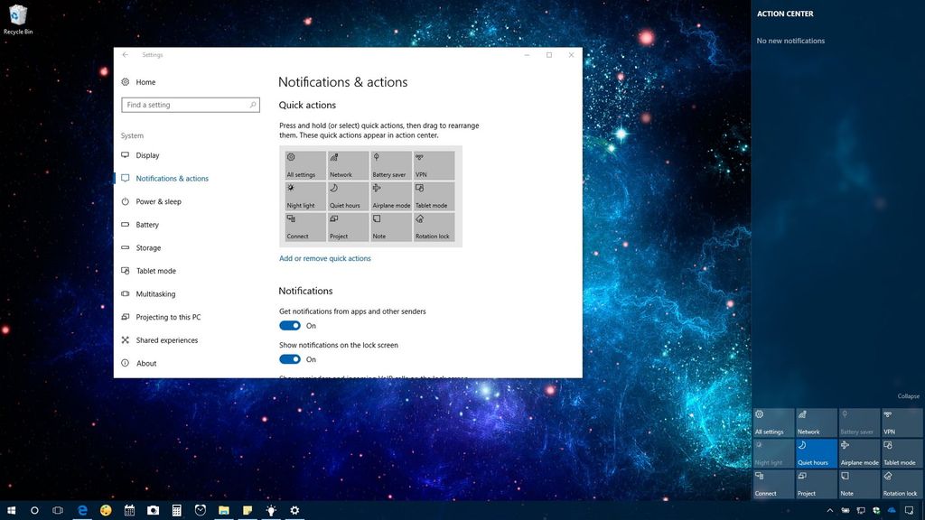Go to Settings Home
Image resolution: width=925 pixels, height=520 pixels.
tap(145, 82)
